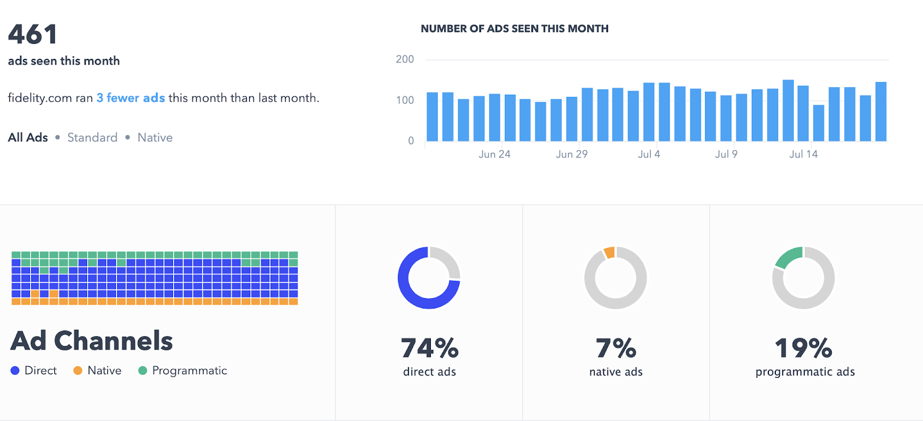Select the Programmatic legend label
The height and width of the screenshot is (421, 923).
pyautogui.click(x=189, y=371)
